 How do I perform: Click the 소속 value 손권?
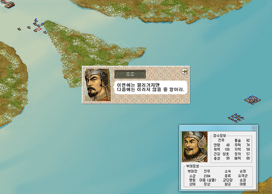pyautogui.click(x=243, y=171)
